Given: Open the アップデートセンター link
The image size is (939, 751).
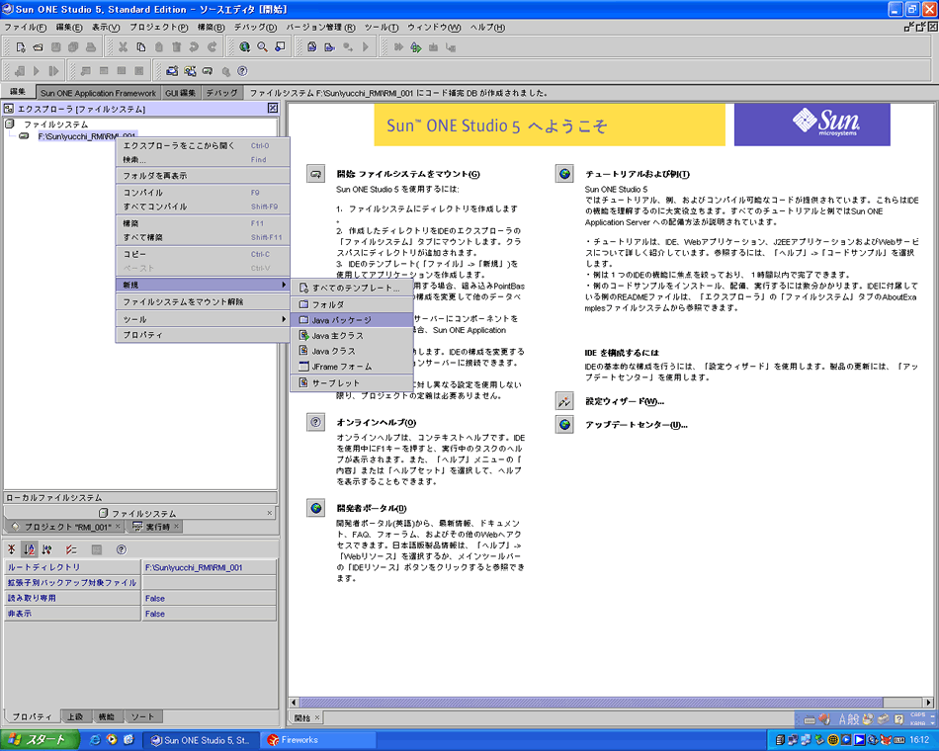Looking at the screenshot, I should click(636, 425).
